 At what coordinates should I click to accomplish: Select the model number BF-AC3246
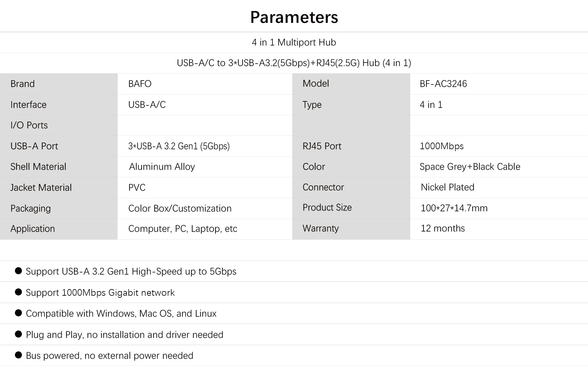click(x=443, y=84)
